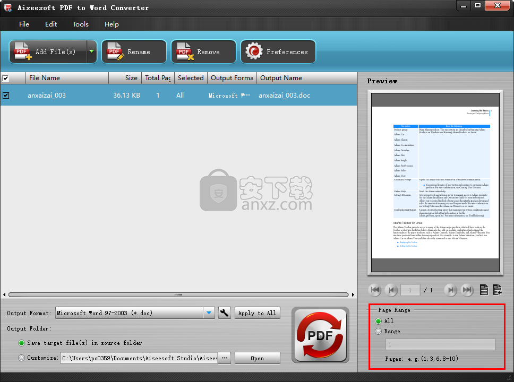Click the customize output folder path field
This screenshot has height=382, width=514.
point(139,358)
